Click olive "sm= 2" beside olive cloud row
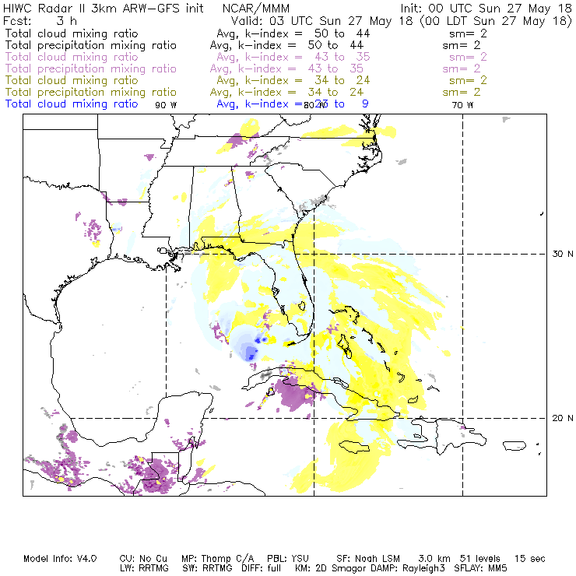 pyautogui.click(x=468, y=80)
